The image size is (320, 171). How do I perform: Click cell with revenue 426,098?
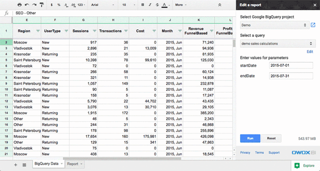199,136
